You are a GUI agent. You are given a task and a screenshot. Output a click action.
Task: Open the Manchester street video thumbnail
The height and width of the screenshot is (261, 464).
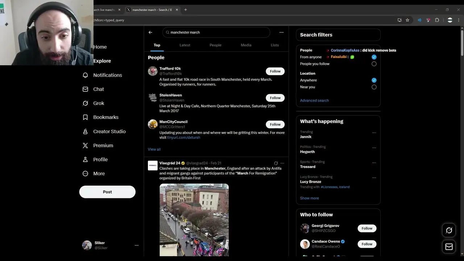[194, 220]
